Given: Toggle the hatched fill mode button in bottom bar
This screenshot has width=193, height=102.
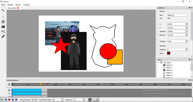Looking at the screenshot, I should (90, 100).
